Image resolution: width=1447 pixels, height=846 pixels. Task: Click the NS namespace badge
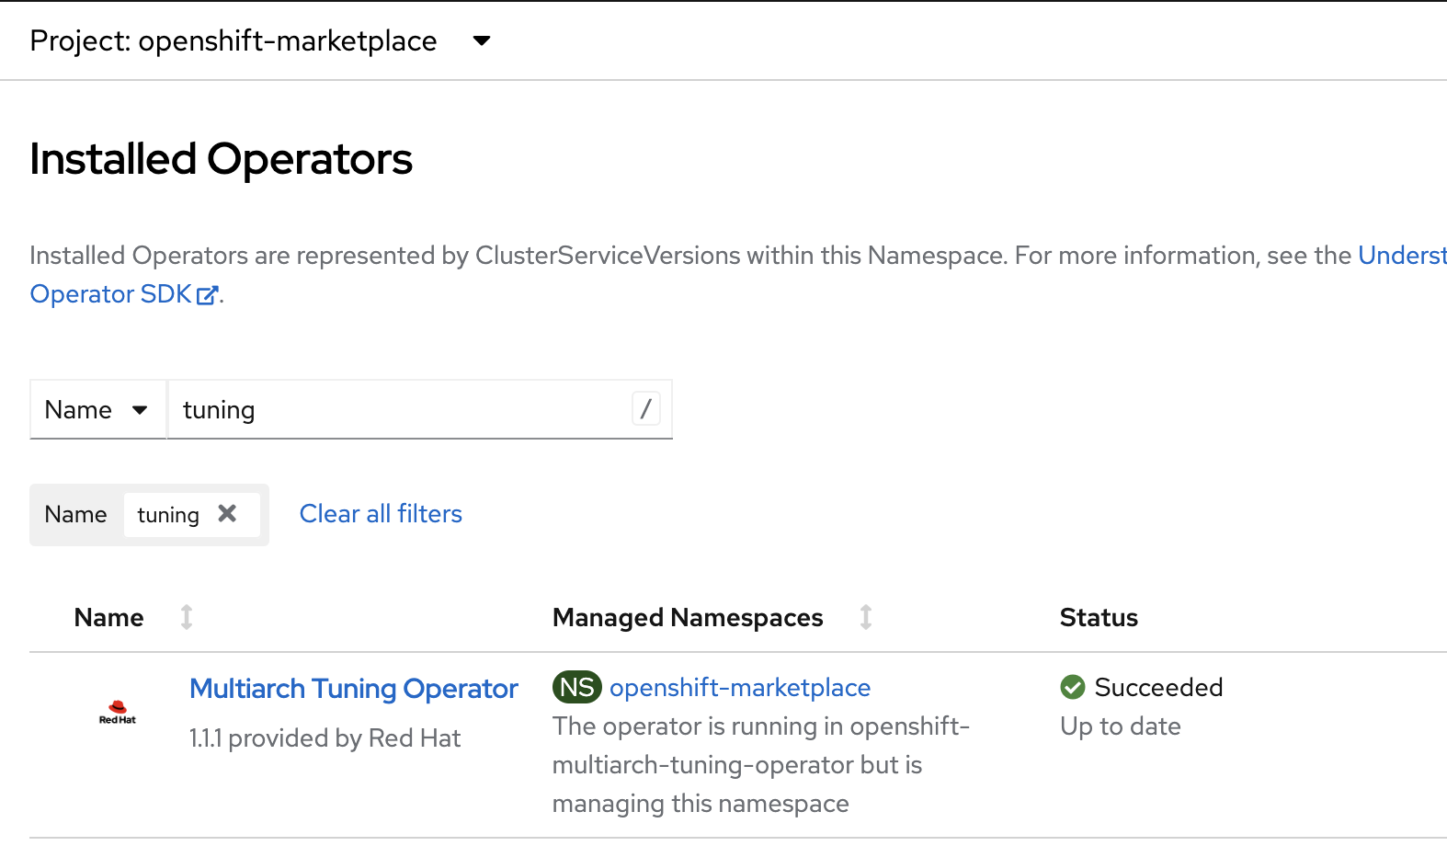[x=576, y=687]
